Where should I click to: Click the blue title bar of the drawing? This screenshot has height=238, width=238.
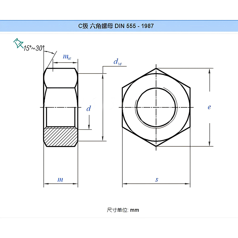pos(119,26)
